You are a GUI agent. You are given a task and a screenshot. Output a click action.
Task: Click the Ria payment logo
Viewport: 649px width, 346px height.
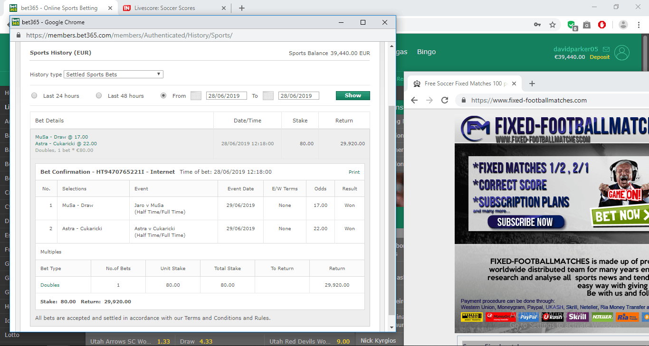(x=627, y=317)
